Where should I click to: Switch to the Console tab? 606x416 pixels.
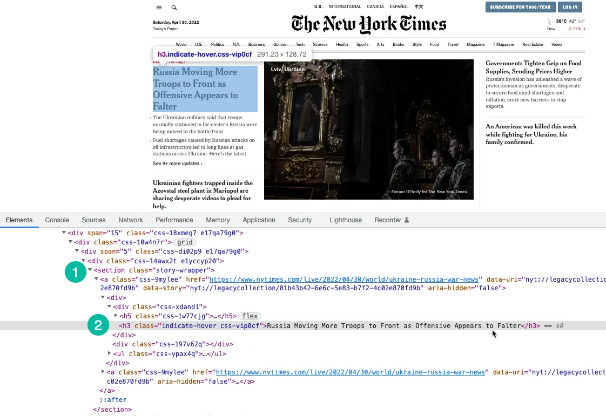57,220
